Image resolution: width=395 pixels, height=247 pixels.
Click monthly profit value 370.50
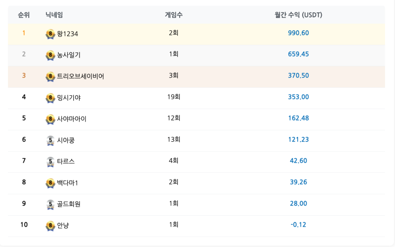point(298,76)
